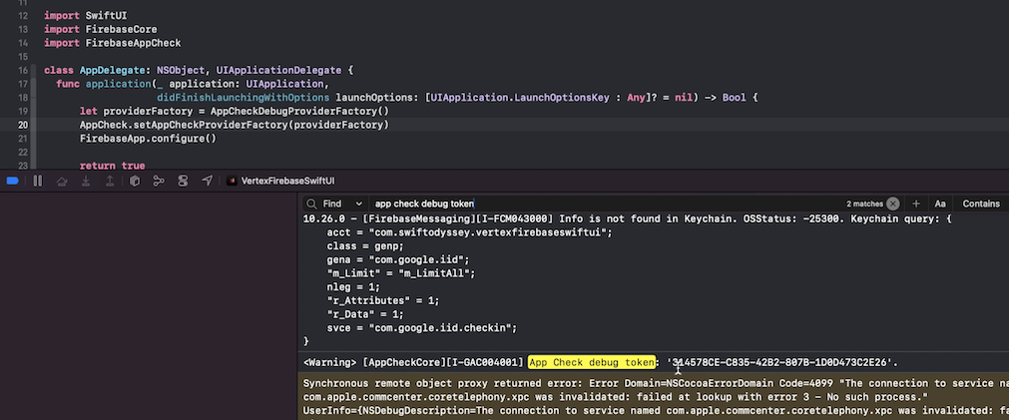Screen dimensions: 1009x420
Task: Click line number 20 in gutter
Action: 23,125
